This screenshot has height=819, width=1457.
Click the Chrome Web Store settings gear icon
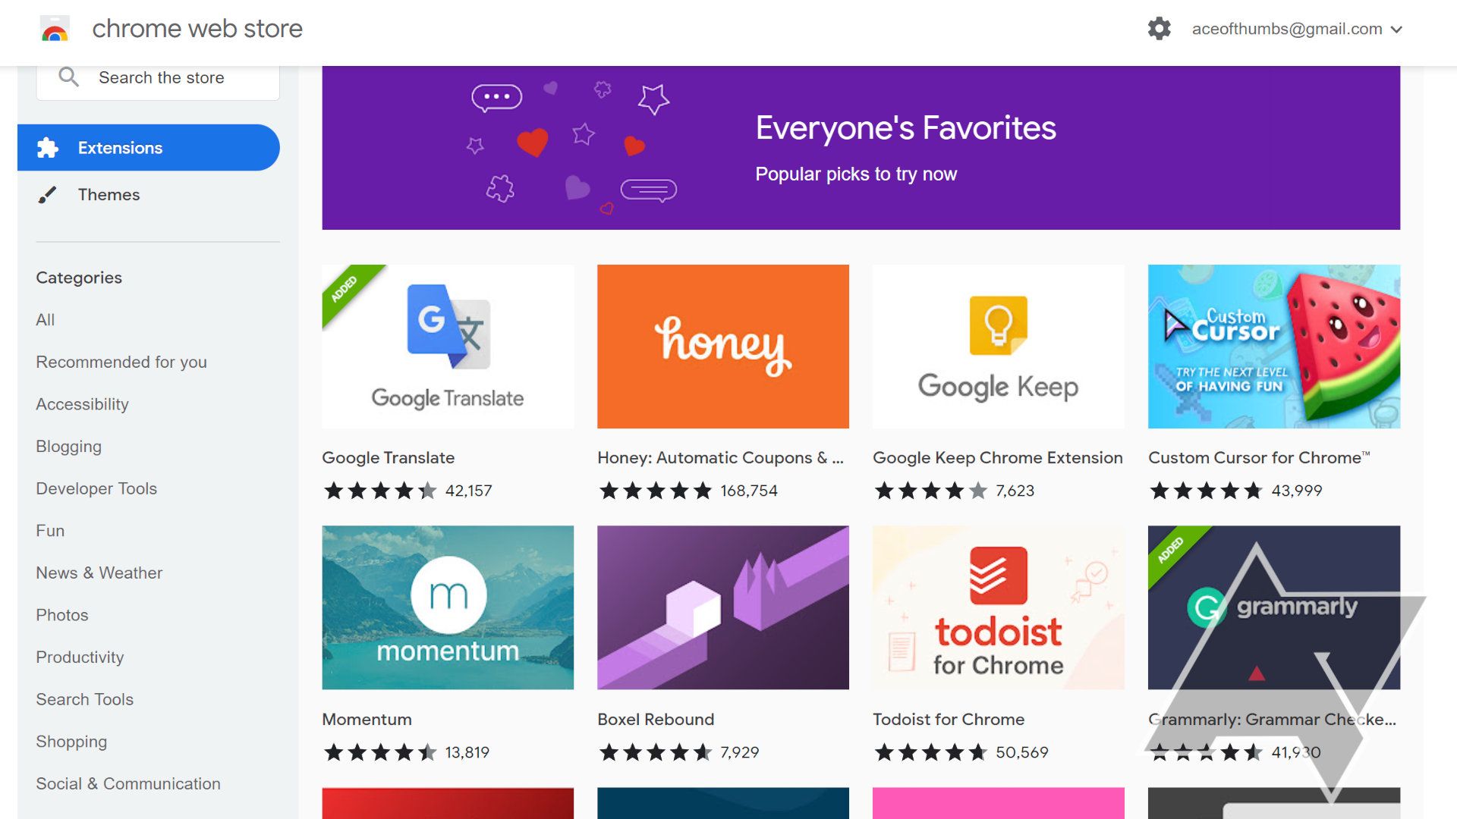[x=1161, y=28]
